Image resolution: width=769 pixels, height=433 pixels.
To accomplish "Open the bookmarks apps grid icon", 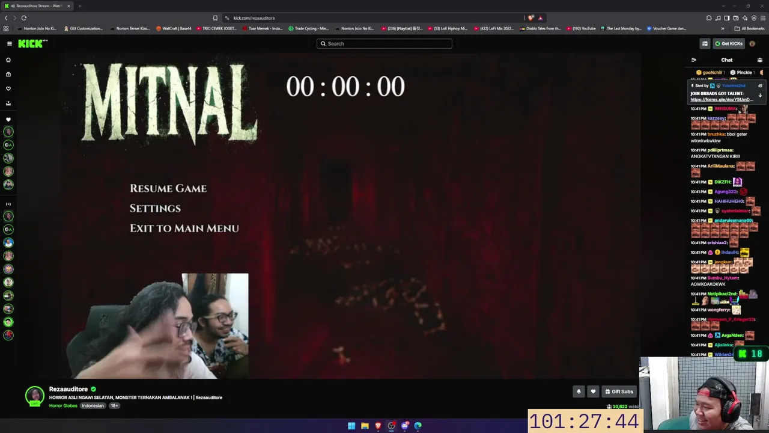I will [x=6, y=28].
